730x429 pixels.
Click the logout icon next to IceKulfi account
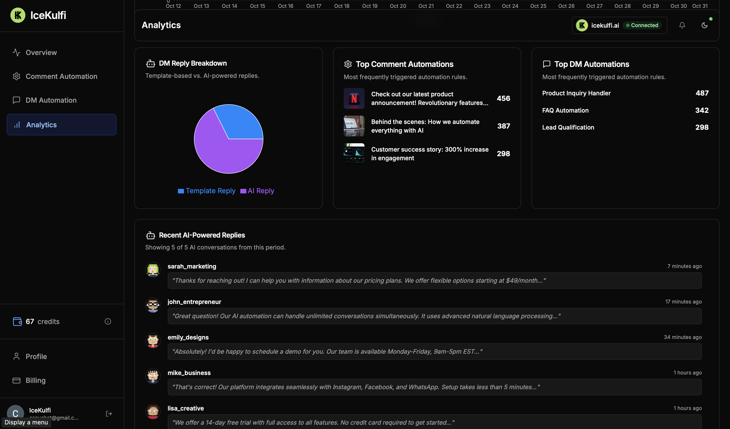(109, 413)
